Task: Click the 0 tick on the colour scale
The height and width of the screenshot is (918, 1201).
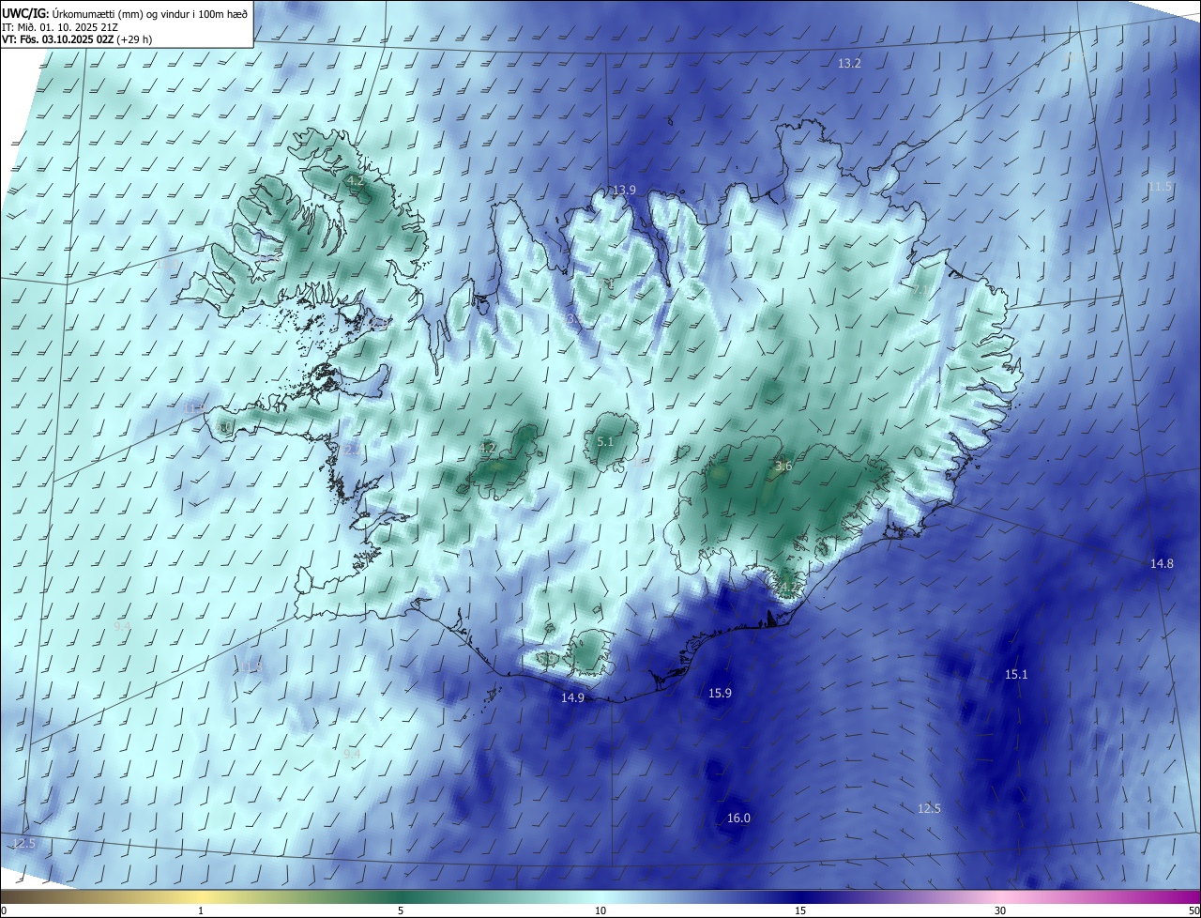Action: 4,910
